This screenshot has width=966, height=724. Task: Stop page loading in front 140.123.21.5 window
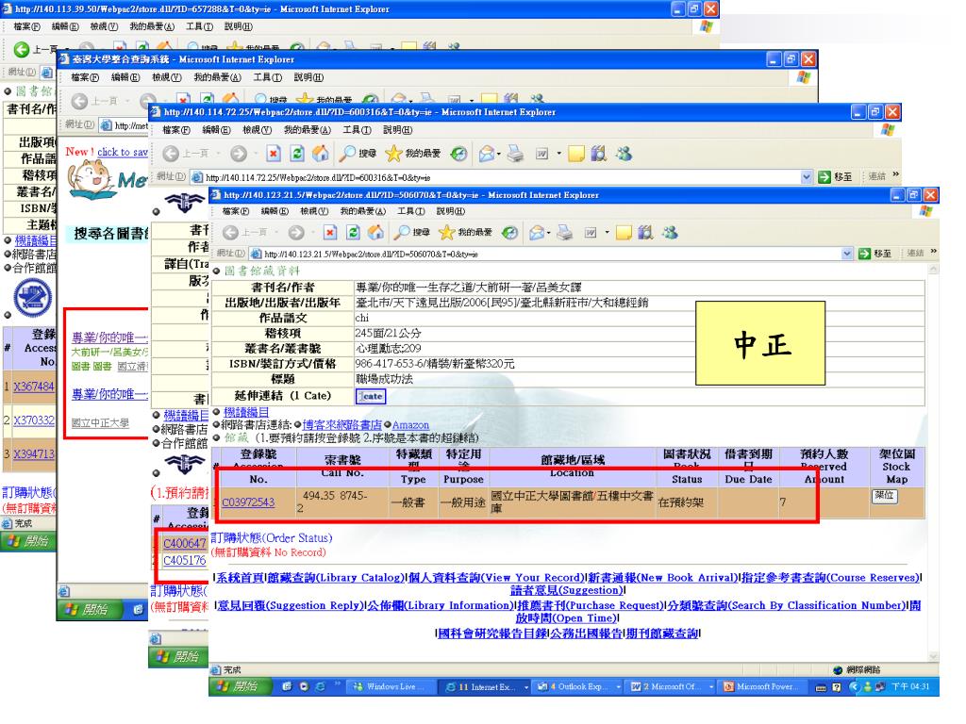pos(330,233)
